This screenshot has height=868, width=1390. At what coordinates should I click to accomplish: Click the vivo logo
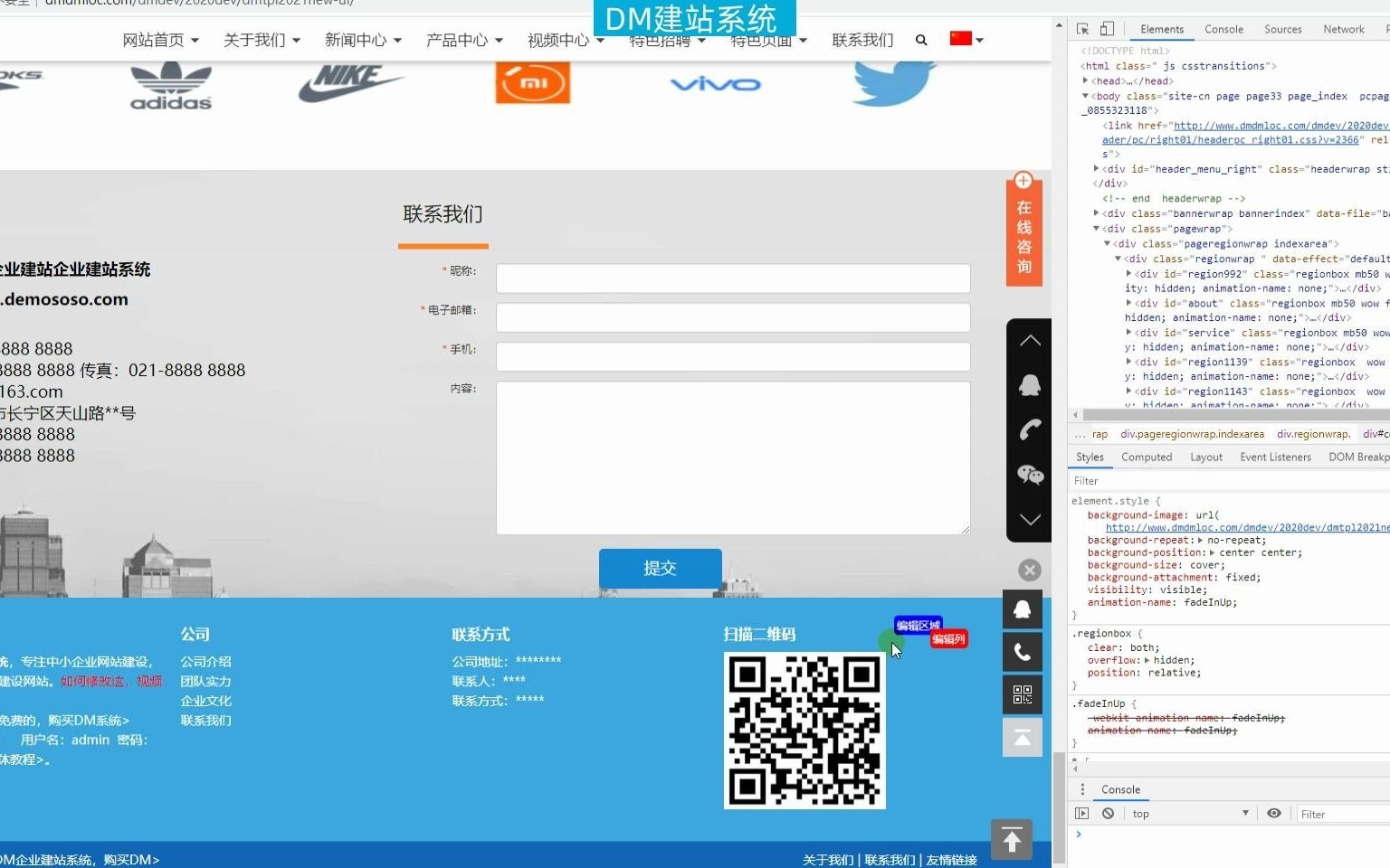point(716,84)
